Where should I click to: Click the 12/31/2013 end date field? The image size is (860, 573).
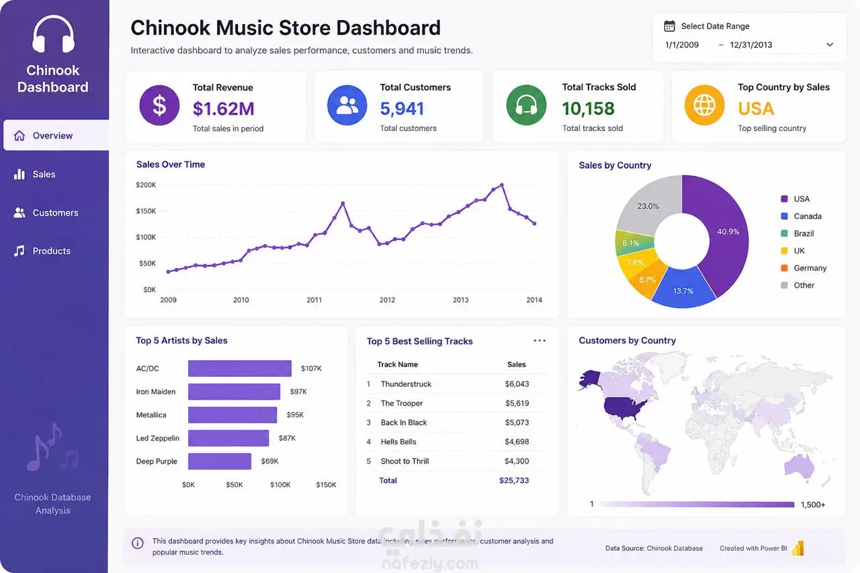(751, 45)
